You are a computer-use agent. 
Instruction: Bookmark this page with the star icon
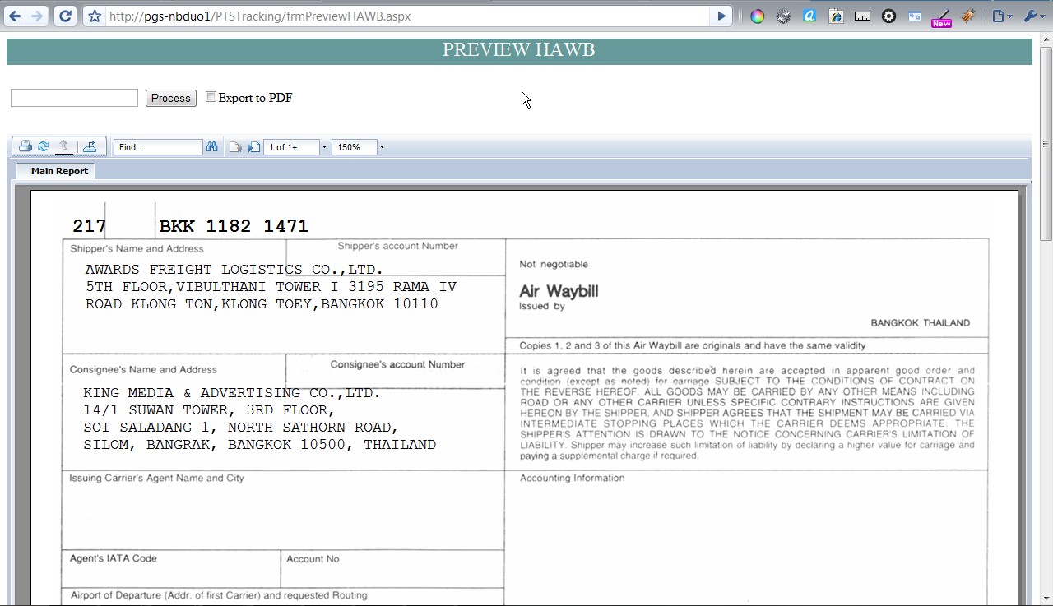[x=95, y=16]
